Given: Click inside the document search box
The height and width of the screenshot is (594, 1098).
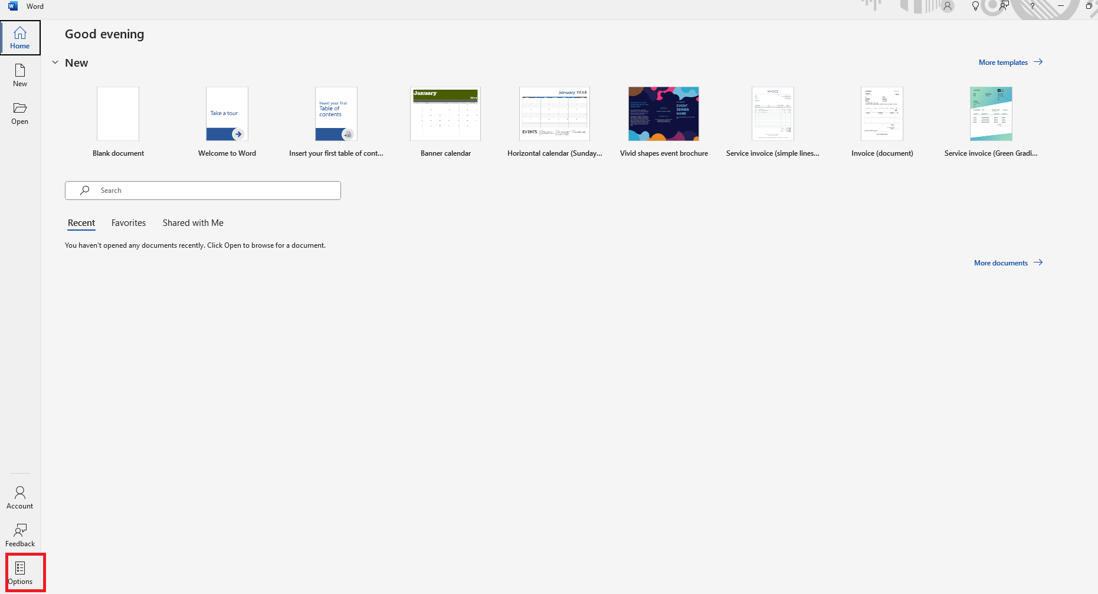Looking at the screenshot, I should click(x=203, y=190).
